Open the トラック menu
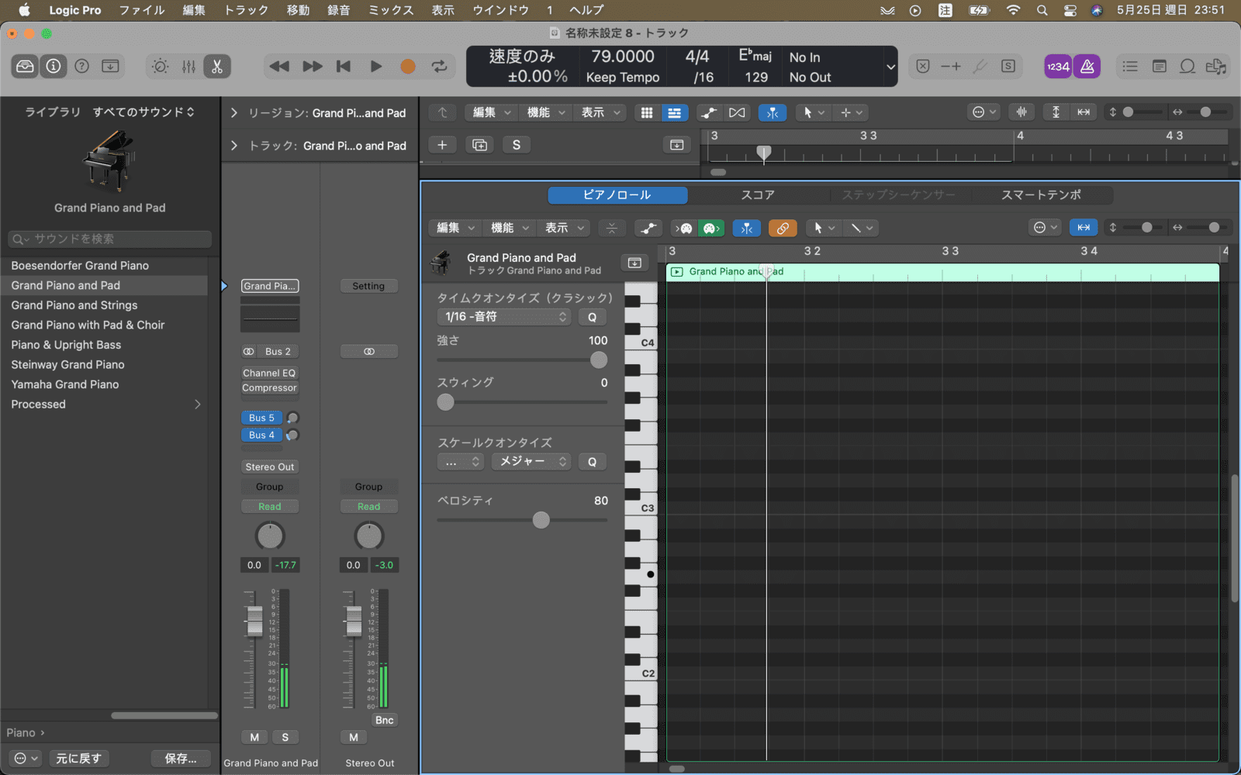The height and width of the screenshot is (775, 1241). pyautogui.click(x=246, y=10)
